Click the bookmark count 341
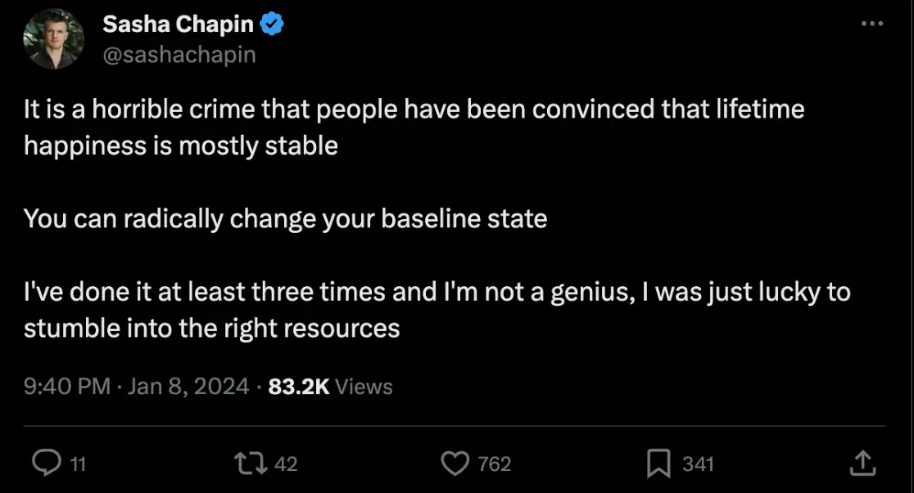Viewport: 914px width, 493px height. click(698, 464)
